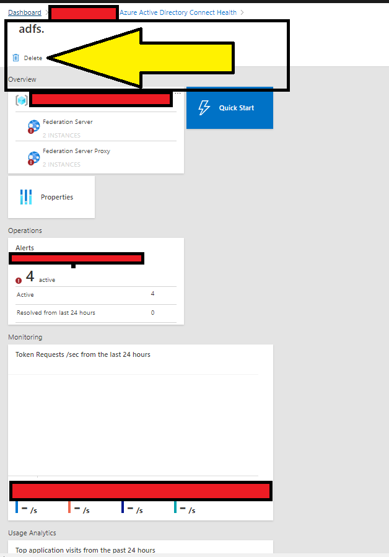This screenshot has height=557, width=389.
Task: Click the dark navy series legend swatch
Action: [123, 507]
